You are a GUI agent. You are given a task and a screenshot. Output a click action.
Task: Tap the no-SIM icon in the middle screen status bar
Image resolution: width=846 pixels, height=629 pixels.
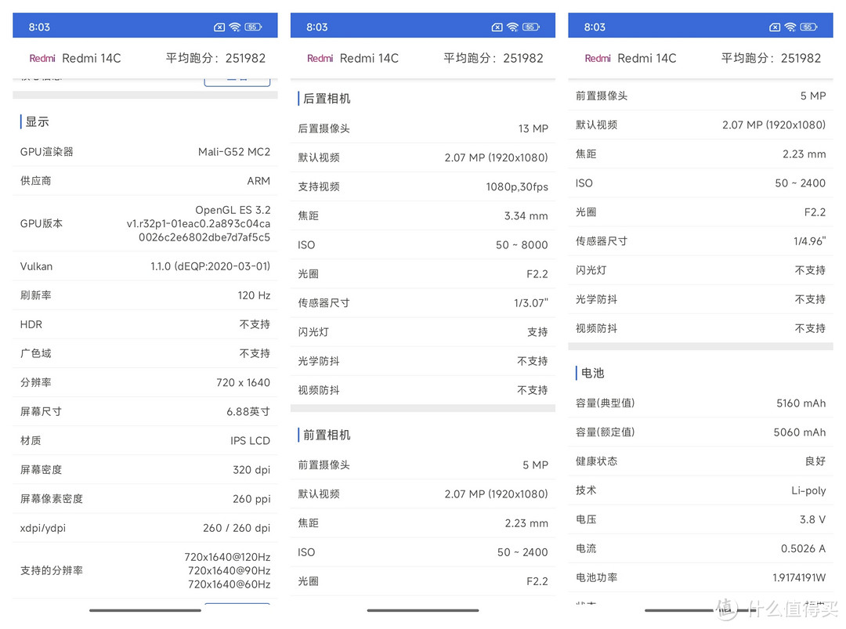[497, 27]
